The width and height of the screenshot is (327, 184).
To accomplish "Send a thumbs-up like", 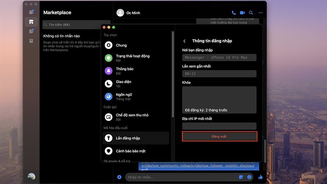I will tap(260, 177).
